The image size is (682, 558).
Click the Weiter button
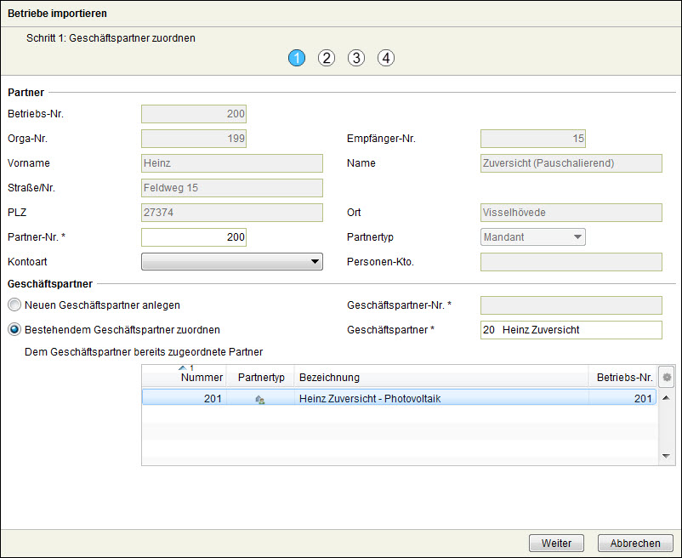tap(556, 544)
